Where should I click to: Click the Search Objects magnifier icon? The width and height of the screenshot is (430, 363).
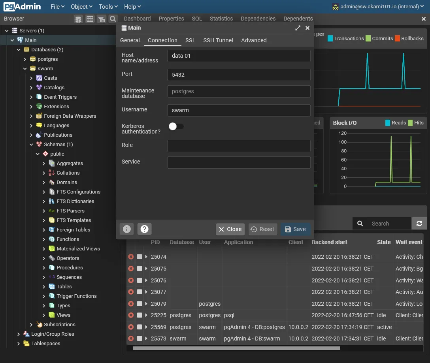[113, 19]
